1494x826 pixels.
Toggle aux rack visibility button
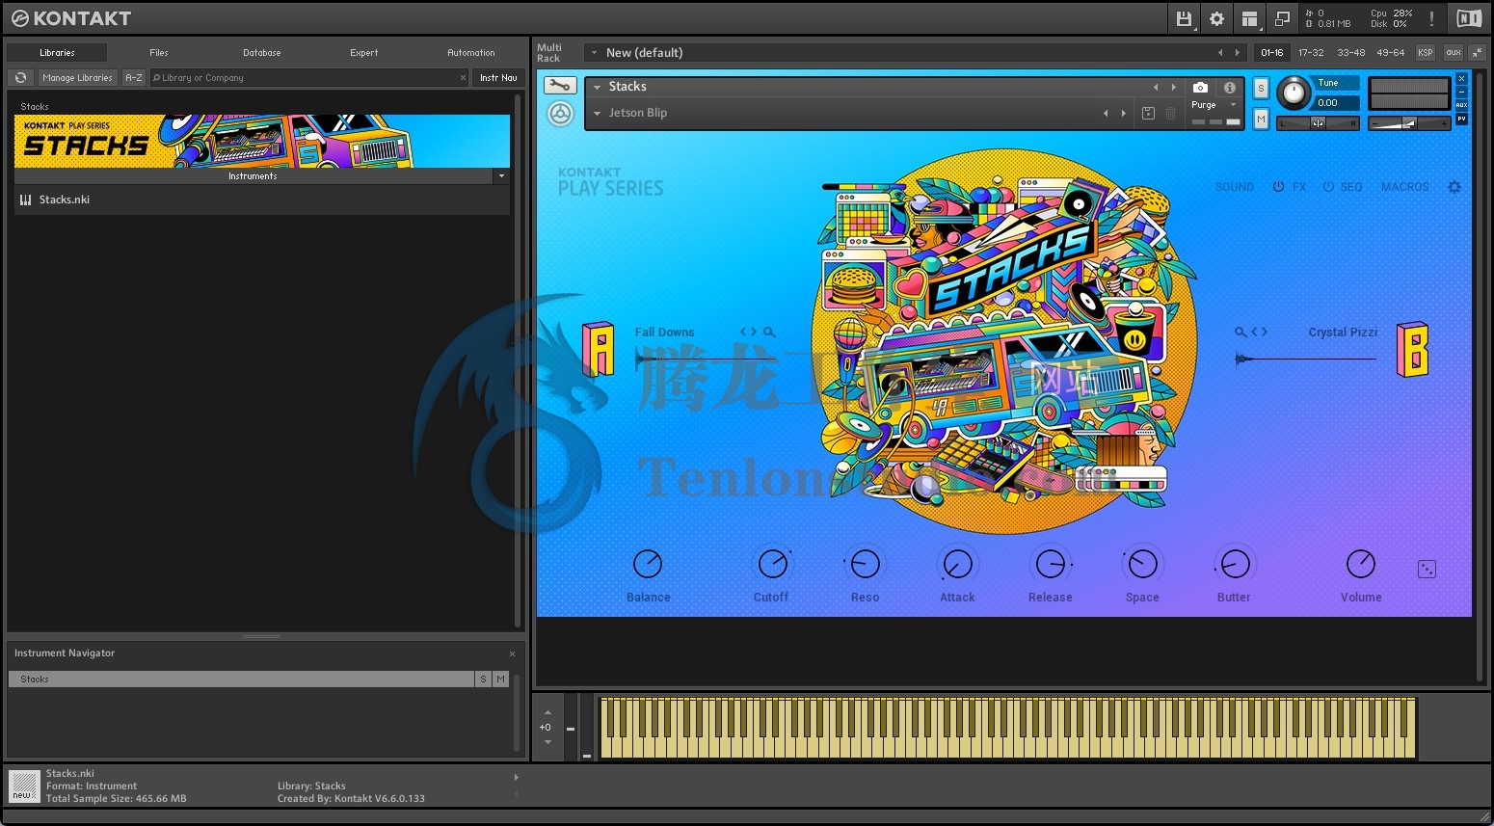tap(1453, 52)
